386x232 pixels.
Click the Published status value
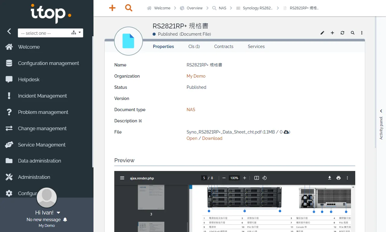(x=196, y=87)
